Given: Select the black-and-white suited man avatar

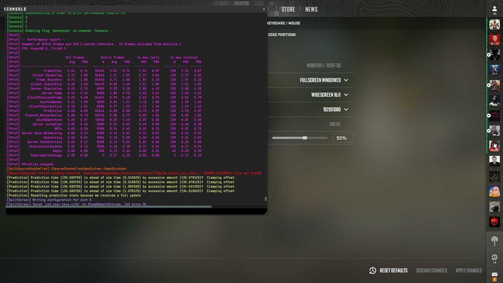Looking at the screenshot, I should click(494, 161).
